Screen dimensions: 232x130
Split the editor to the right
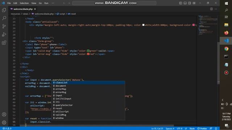[211, 9]
